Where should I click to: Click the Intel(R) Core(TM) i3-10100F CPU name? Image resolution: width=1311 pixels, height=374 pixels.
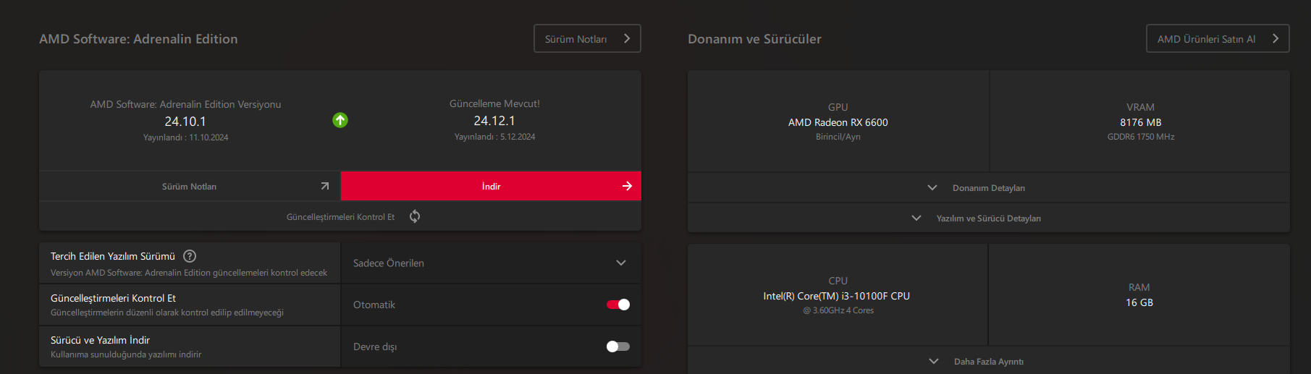point(837,296)
